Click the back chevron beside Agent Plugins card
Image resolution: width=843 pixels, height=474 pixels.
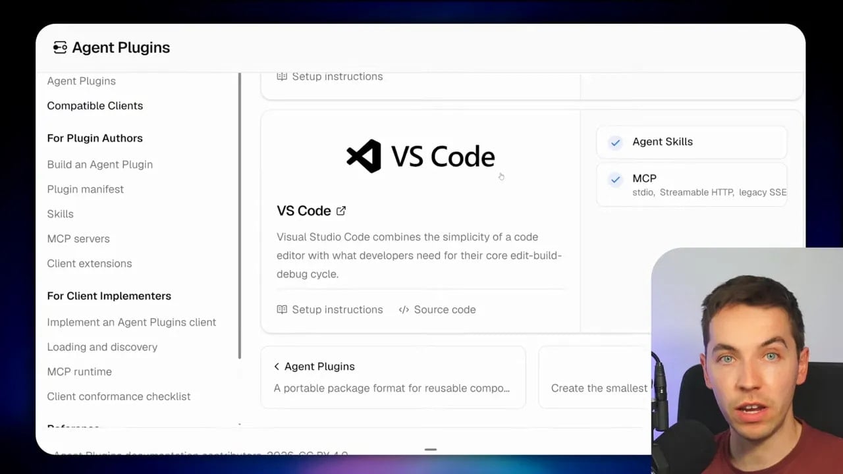pyautogui.click(x=277, y=367)
